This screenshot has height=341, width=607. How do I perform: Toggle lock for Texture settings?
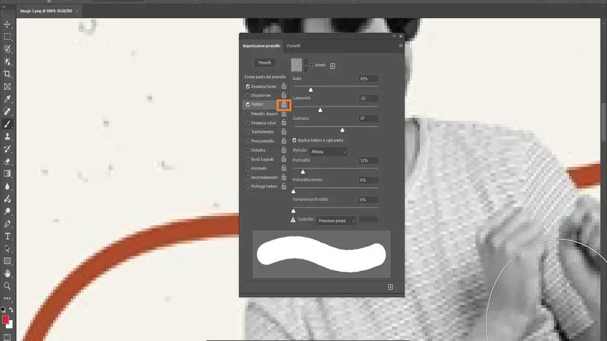(284, 104)
